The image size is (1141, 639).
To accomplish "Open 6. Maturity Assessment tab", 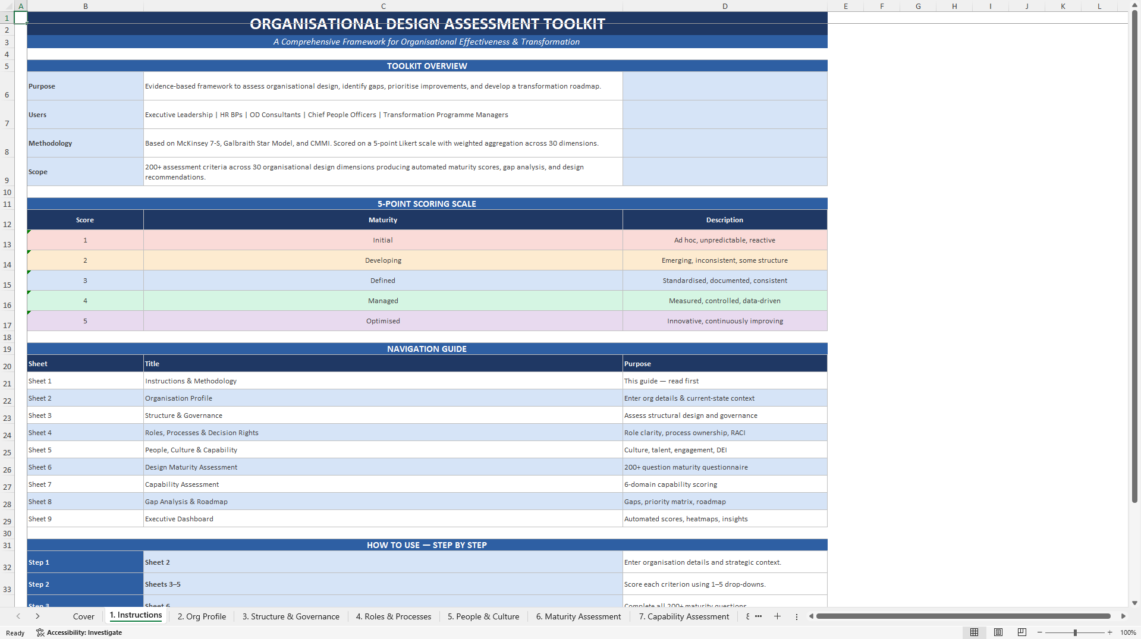I will [579, 616].
